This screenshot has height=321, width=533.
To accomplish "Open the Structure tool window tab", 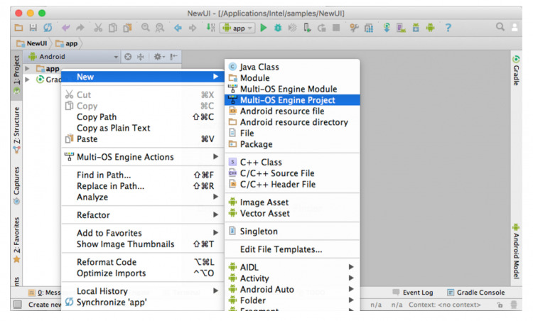I will [16, 130].
